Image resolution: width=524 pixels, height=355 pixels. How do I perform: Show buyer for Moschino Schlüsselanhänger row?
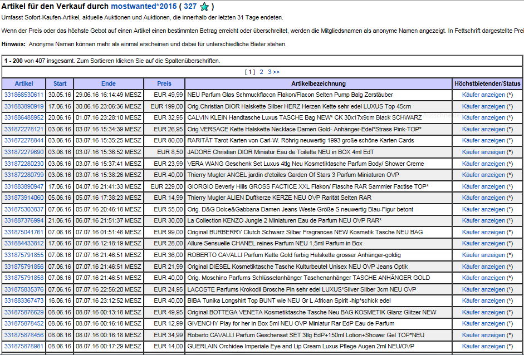483,278
